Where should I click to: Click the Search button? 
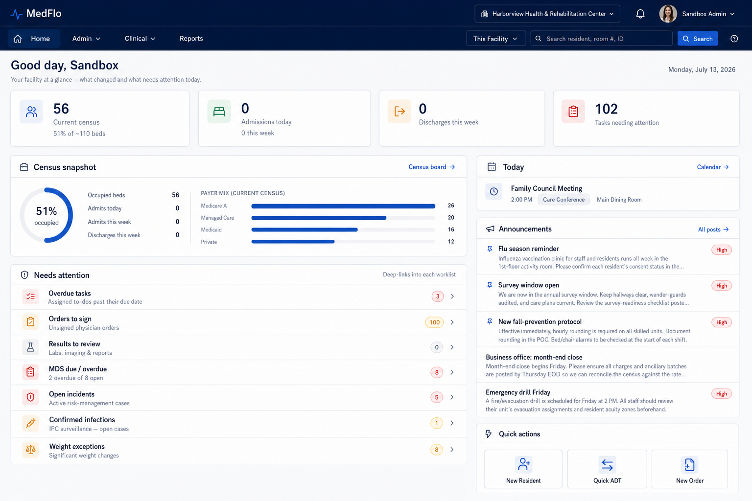coord(698,39)
